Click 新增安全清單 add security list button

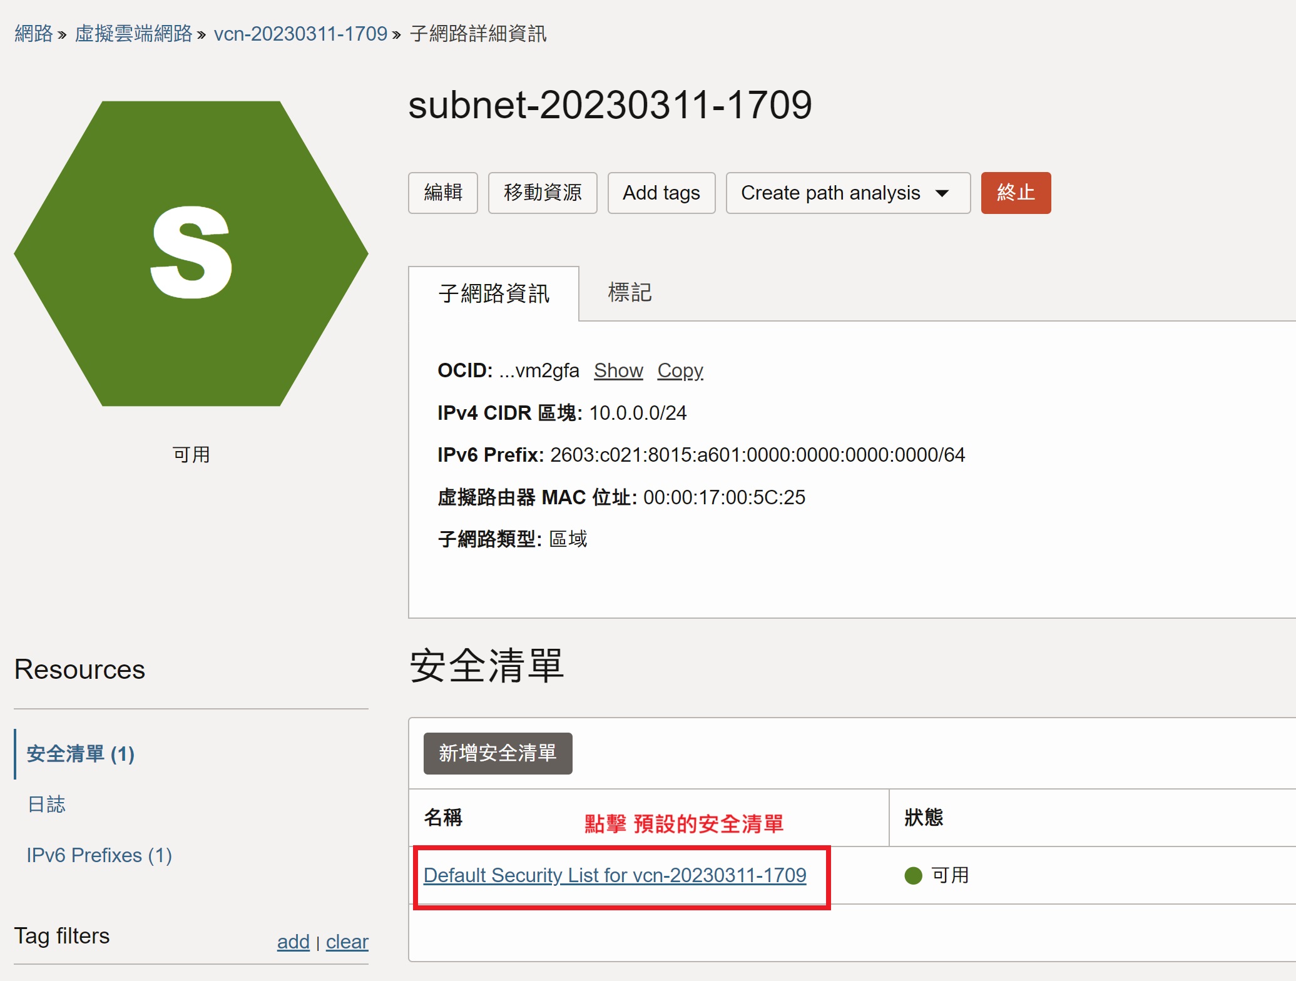click(497, 753)
